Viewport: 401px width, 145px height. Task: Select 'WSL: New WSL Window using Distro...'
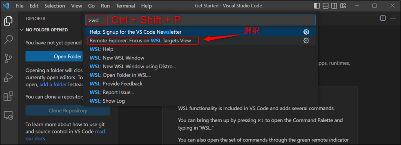(x=200, y=67)
